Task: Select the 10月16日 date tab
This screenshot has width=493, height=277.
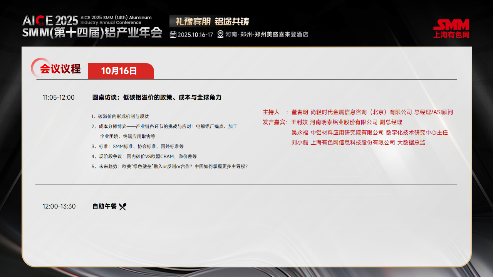Action: 121,71
